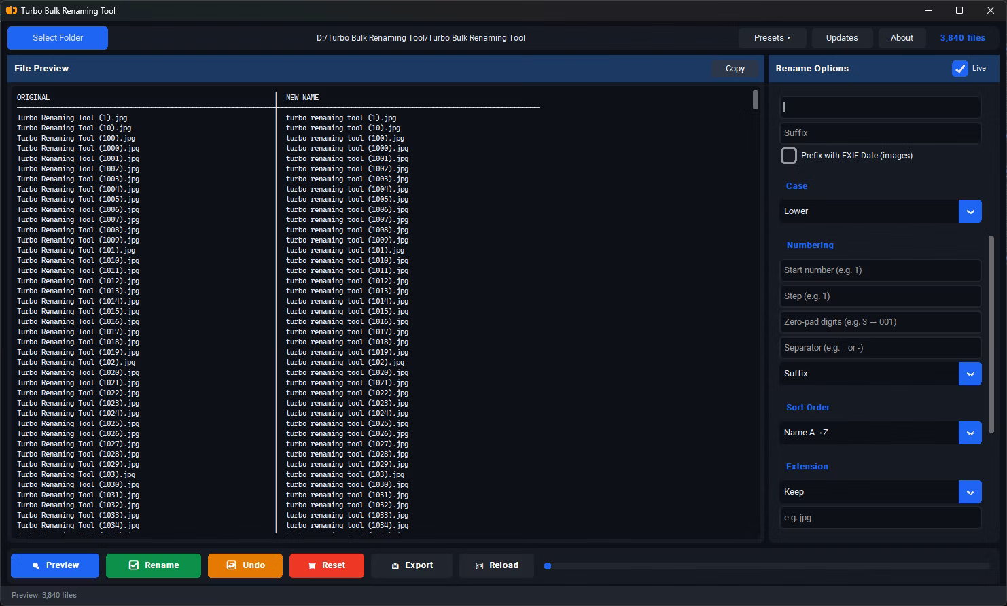This screenshot has height=606, width=1007.
Task: Click the Numbering section heading
Action: 810,245
